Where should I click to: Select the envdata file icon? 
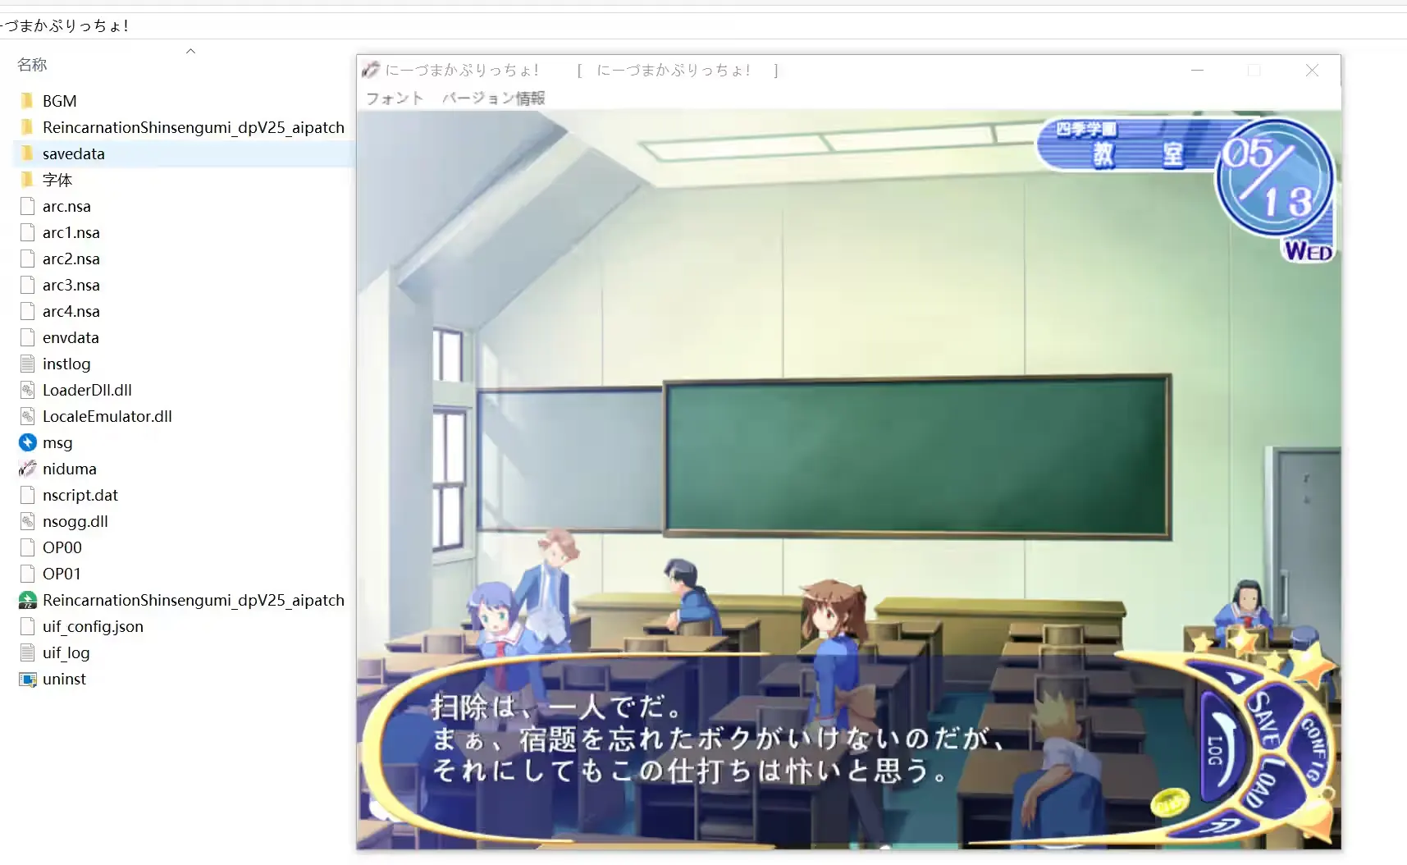coord(27,337)
